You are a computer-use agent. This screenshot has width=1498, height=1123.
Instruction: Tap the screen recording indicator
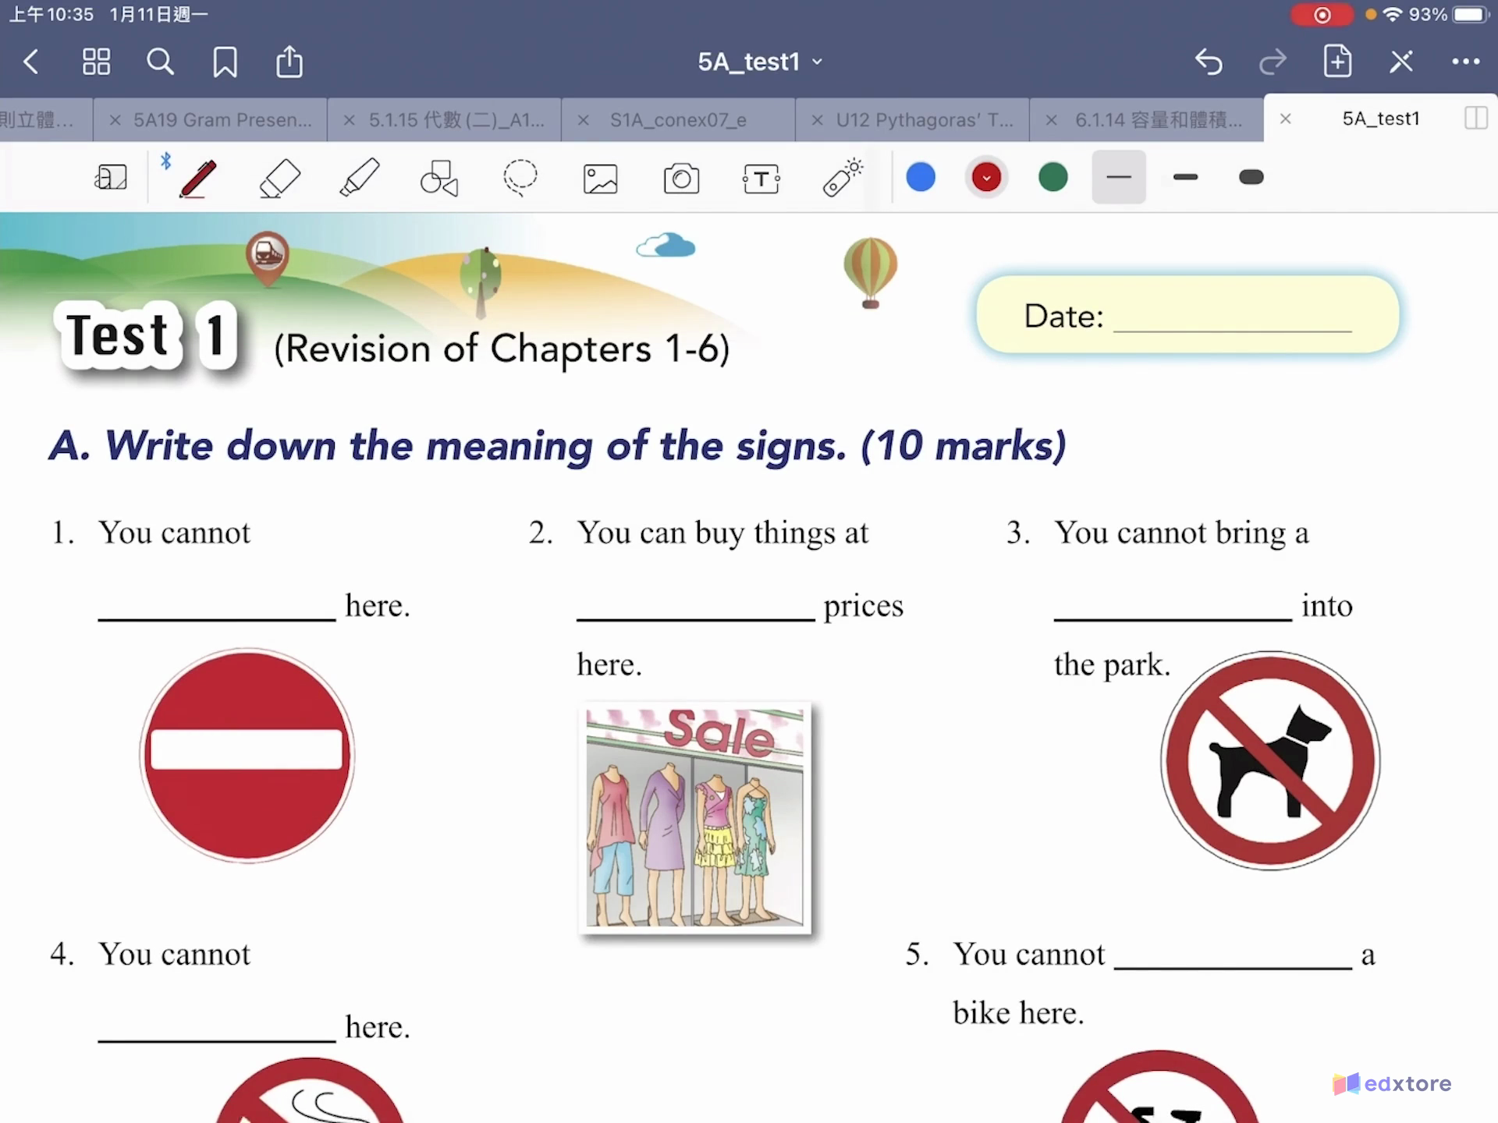pos(1322,15)
